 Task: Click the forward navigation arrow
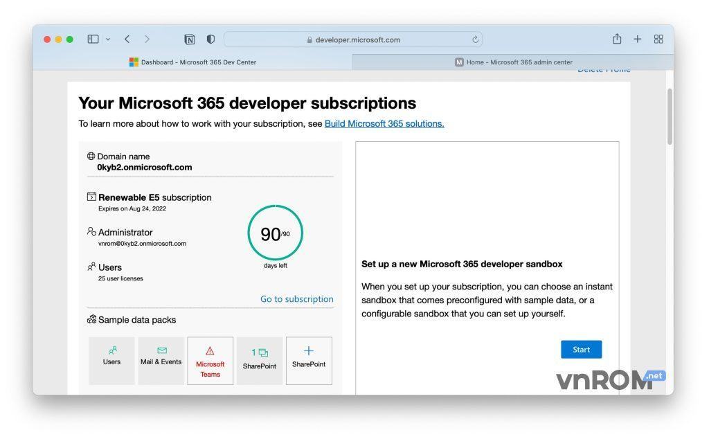pyautogui.click(x=147, y=39)
